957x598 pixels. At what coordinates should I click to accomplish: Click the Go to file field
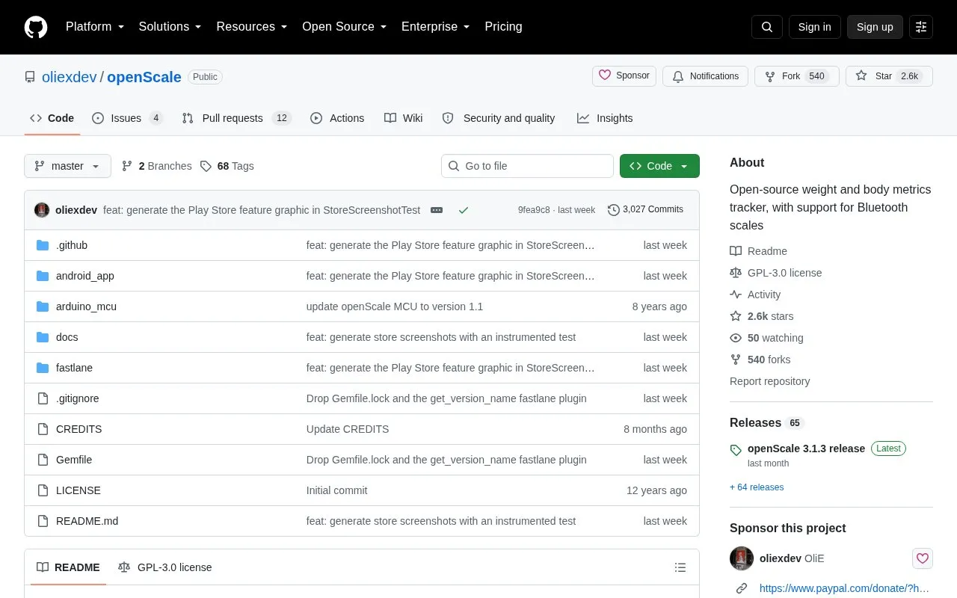click(x=527, y=166)
